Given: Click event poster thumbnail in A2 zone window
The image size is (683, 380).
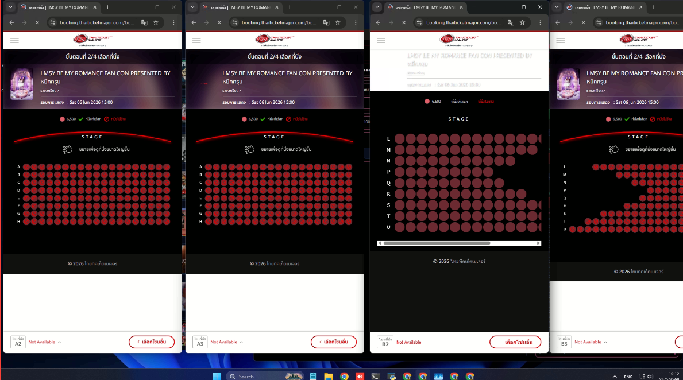Looking at the screenshot, I should [x=22, y=84].
